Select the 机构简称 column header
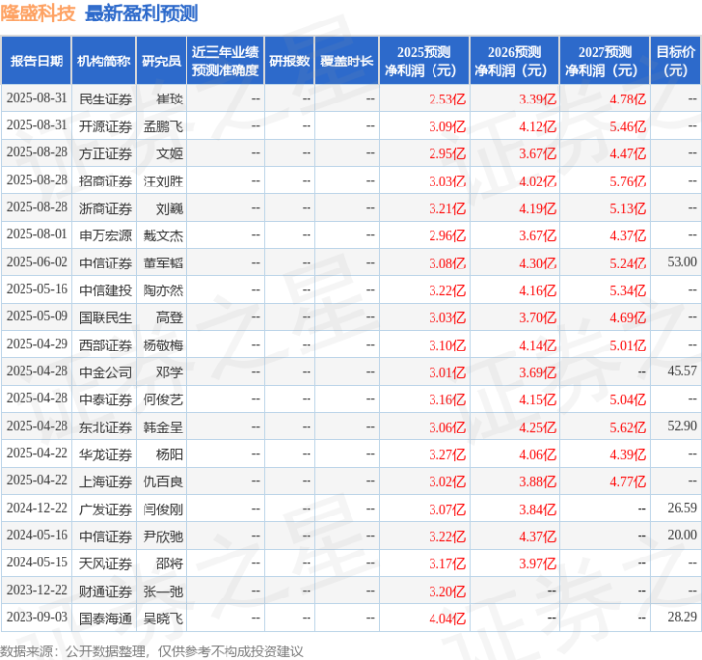 click(x=103, y=61)
